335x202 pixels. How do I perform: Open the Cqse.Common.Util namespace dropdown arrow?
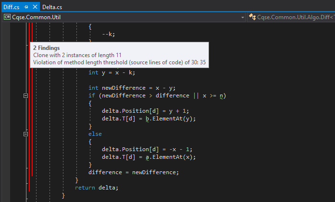point(243,17)
